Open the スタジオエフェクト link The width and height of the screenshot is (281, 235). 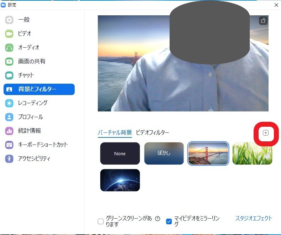254,218
